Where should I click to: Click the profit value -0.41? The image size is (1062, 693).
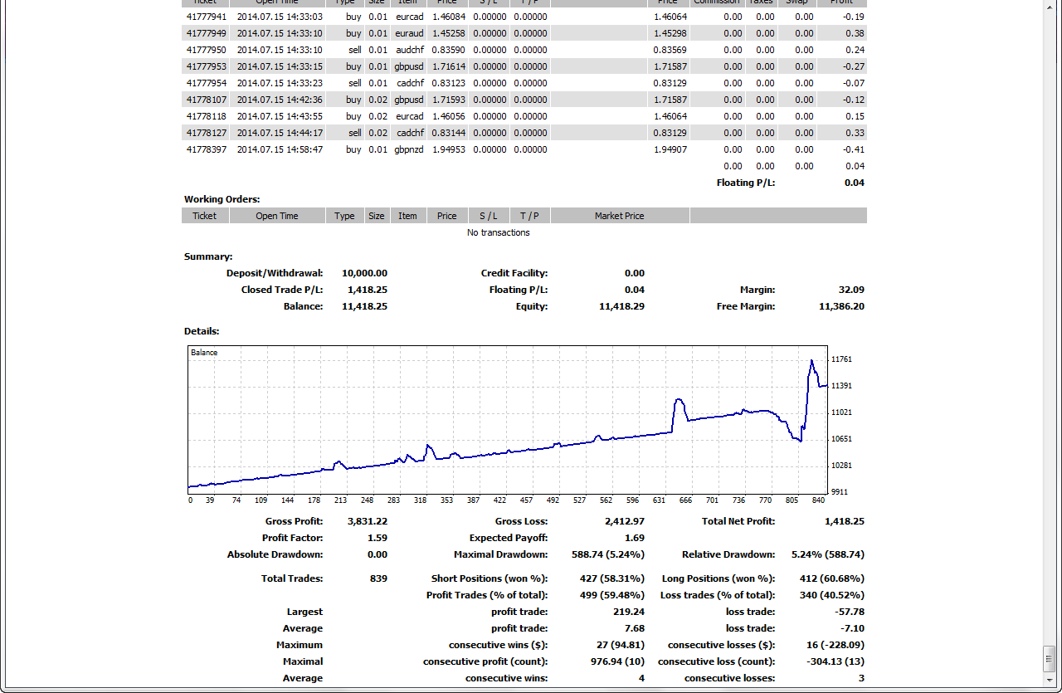(x=852, y=149)
